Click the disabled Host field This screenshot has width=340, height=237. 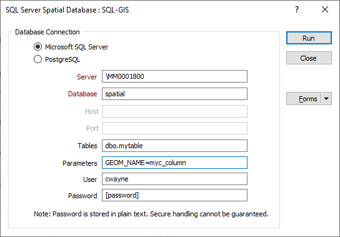(x=174, y=111)
